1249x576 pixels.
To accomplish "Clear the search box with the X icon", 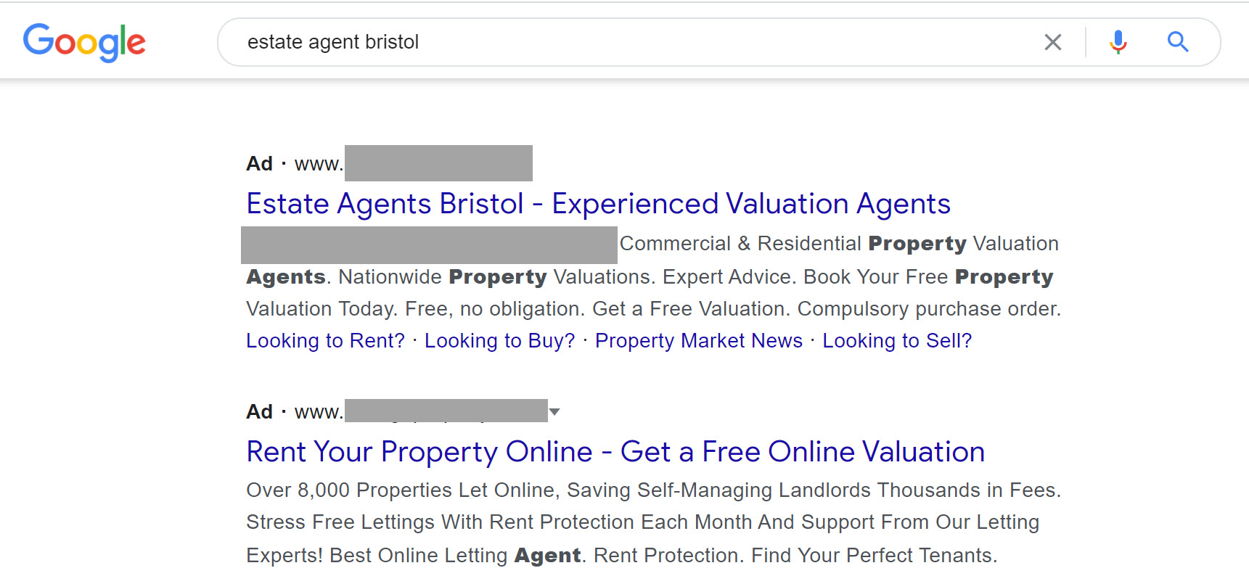I will pos(1052,42).
